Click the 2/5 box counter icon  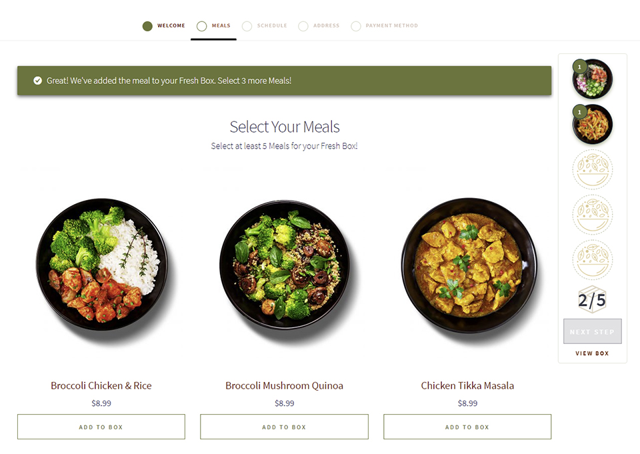[592, 300]
